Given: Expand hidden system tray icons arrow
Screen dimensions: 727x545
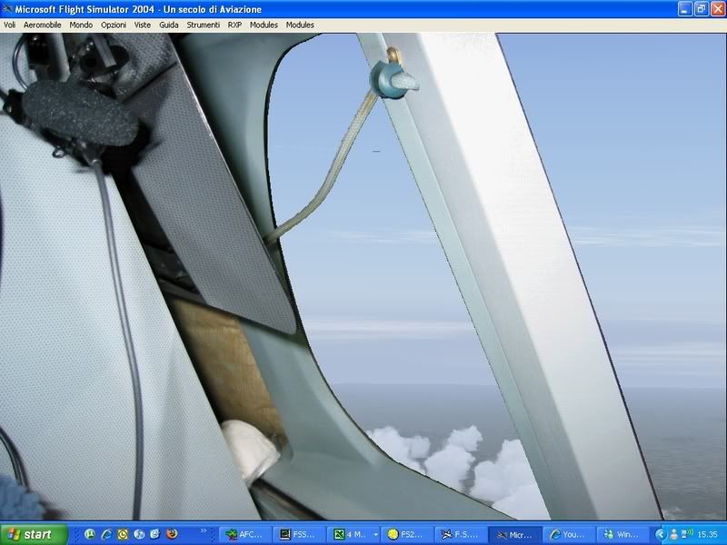Looking at the screenshot, I should 661,534.
